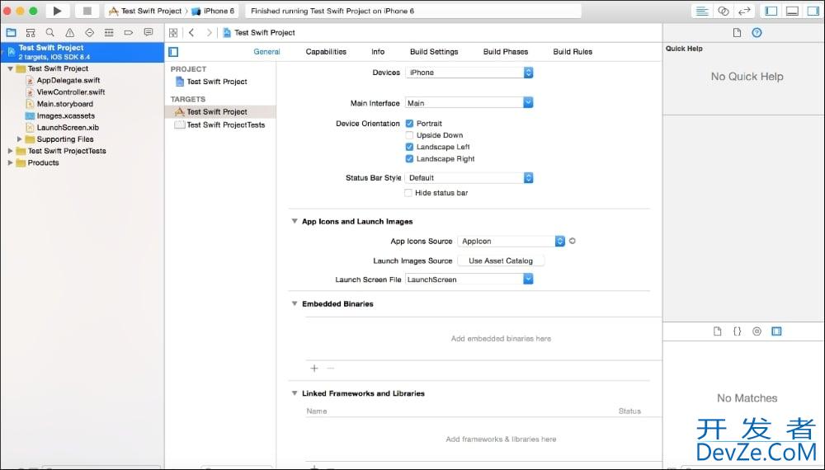Show the File inspector

pos(737,33)
